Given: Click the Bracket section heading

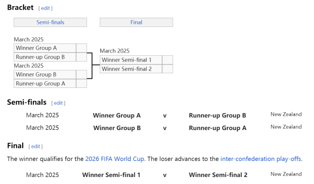Looking at the screenshot, I should [x=20, y=7].
